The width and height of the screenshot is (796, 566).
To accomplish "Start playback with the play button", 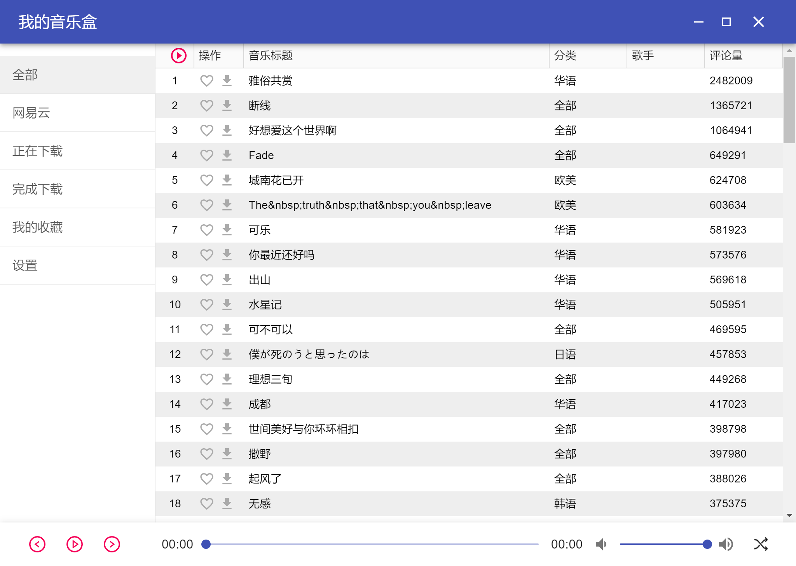I will [75, 544].
